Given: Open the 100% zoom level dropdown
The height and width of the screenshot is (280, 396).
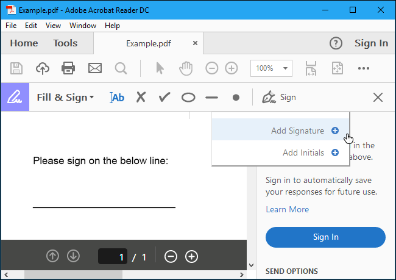Looking at the screenshot, I should click(271, 68).
